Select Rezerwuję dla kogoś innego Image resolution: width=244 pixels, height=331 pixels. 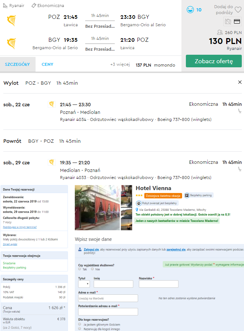[x=80, y=329]
